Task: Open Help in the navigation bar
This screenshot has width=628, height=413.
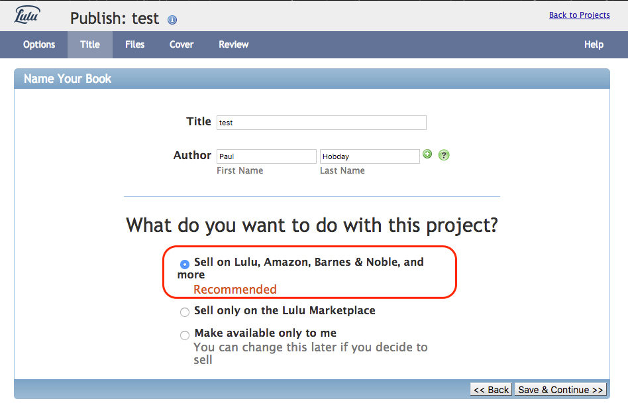Action: (x=594, y=44)
